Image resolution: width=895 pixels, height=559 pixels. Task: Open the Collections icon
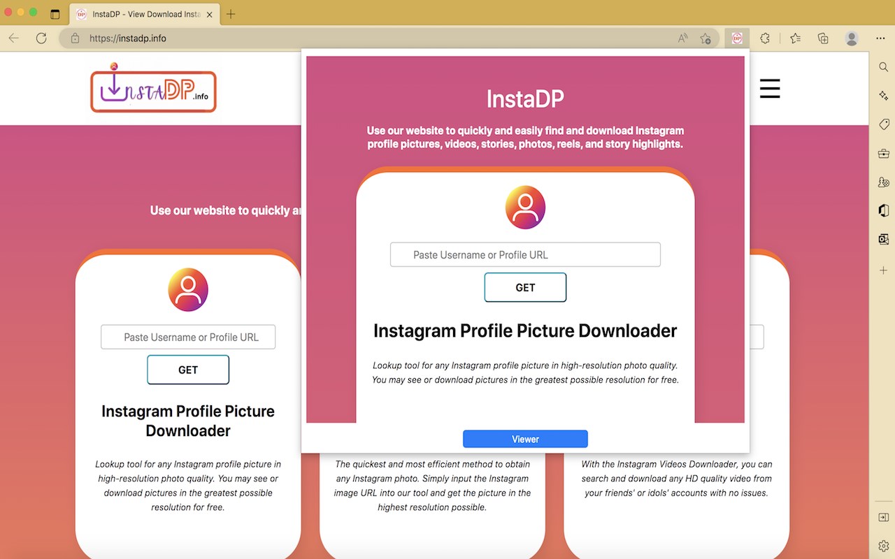click(x=823, y=38)
